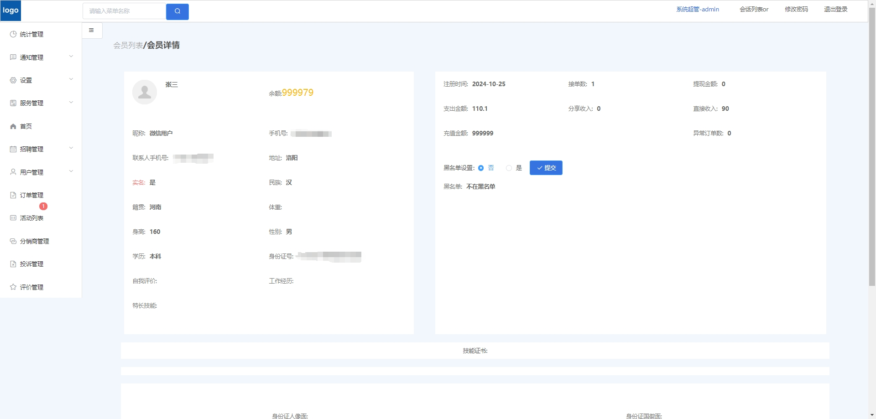
Task: Click the balance value 999979
Action: 297,93
